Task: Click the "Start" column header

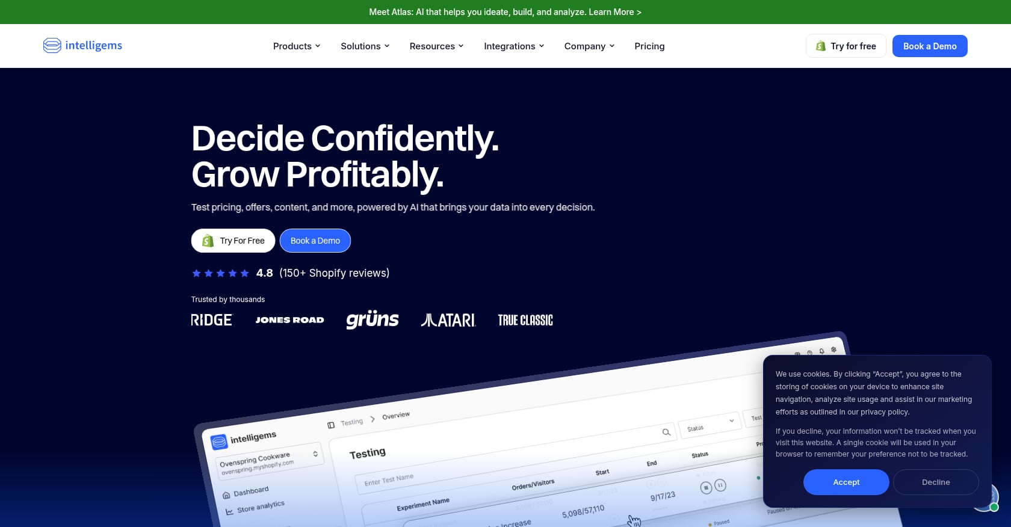Action: click(602, 472)
